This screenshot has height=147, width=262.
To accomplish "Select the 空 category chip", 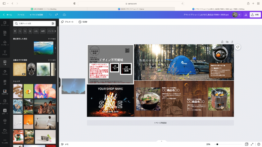I will [30, 31].
